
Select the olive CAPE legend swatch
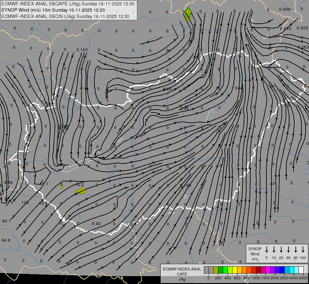pyautogui.click(x=216, y=270)
